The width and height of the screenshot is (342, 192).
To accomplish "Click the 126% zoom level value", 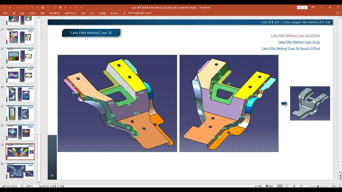I will (x=333, y=186).
